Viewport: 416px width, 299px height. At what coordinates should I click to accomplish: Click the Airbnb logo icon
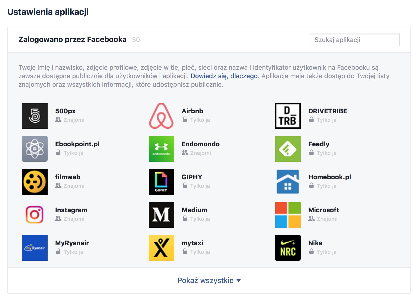click(161, 116)
